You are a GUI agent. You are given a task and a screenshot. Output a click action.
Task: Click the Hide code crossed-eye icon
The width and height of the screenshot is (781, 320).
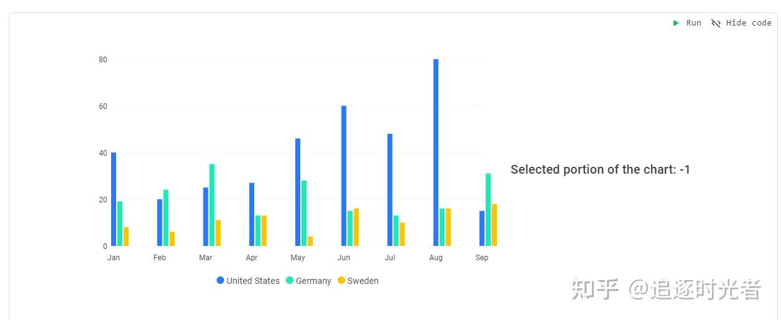point(716,23)
